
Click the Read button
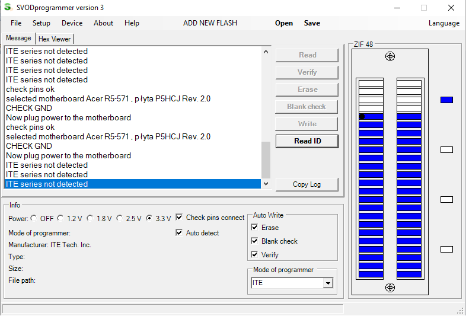(307, 55)
